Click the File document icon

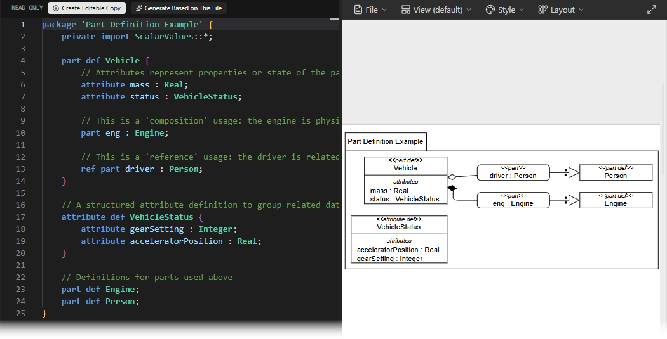pyautogui.click(x=358, y=10)
